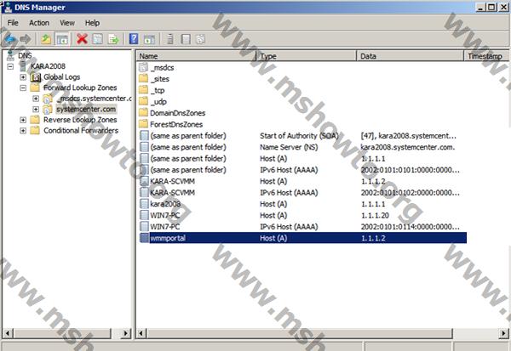Viewport: 511px width, 351px height.
Task: Click the server tower toolbar icon
Action: tap(169, 39)
